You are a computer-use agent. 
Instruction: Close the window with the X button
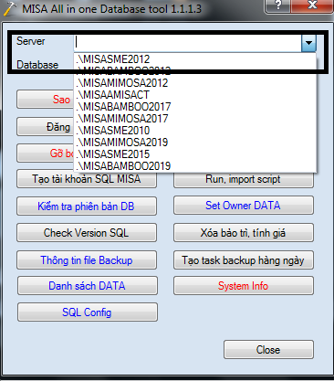pyautogui.click(x=312, y=6)
